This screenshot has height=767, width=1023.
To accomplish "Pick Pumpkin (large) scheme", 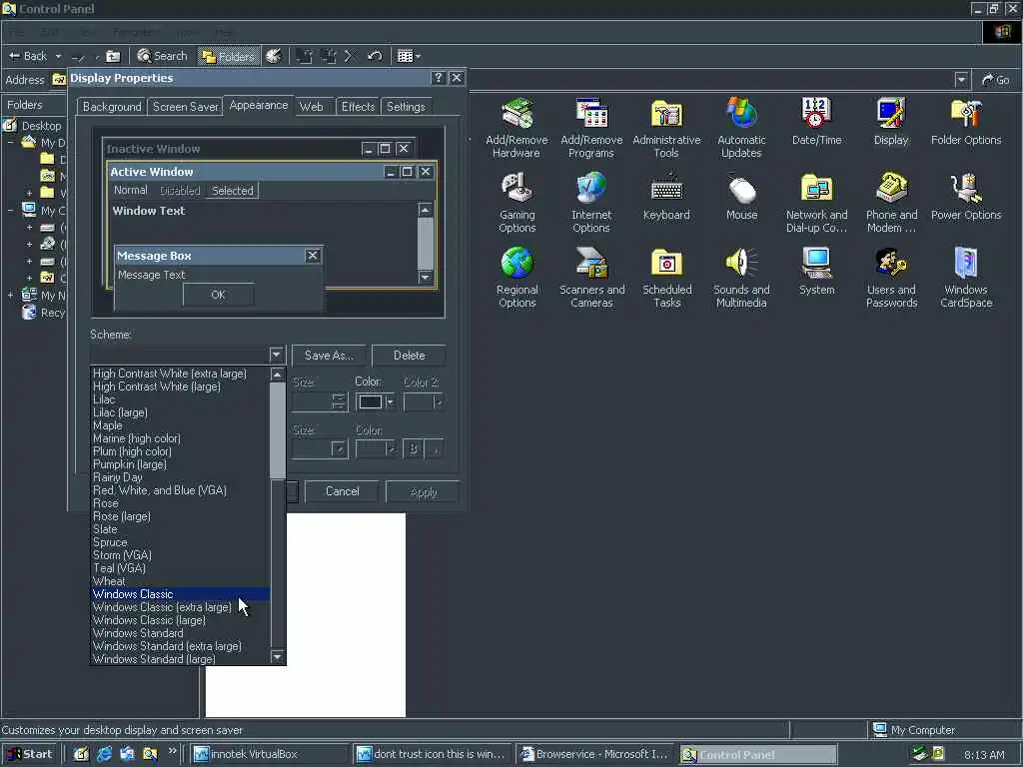I will [x=180, y=464].
